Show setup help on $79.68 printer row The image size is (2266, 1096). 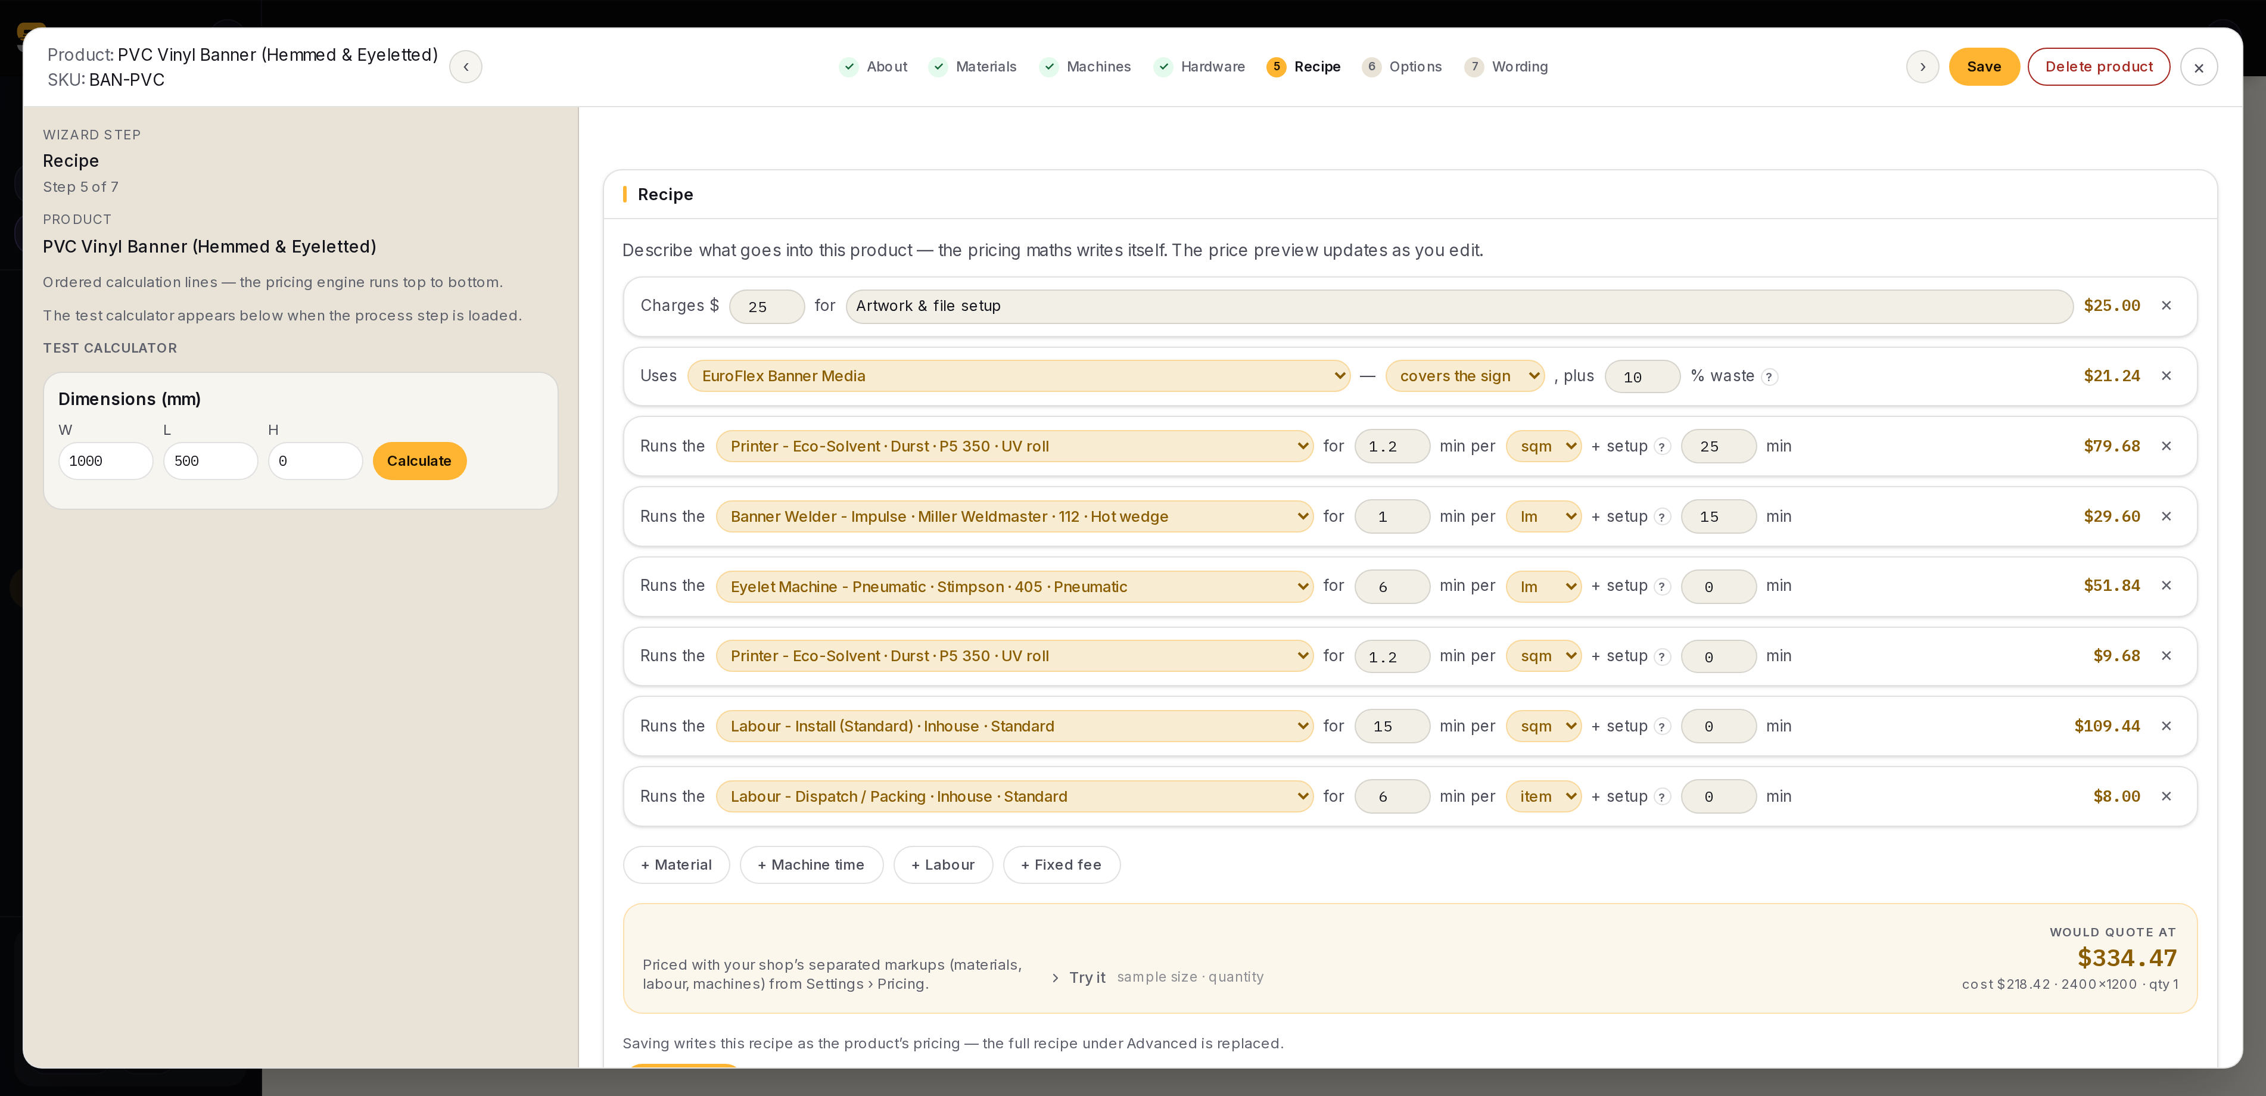tap(1662, 447)
